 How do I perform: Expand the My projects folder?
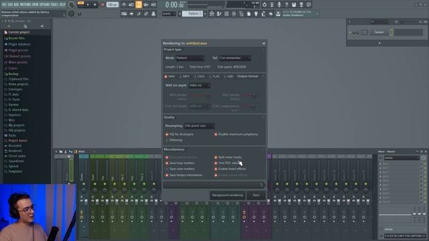(16, 125)
